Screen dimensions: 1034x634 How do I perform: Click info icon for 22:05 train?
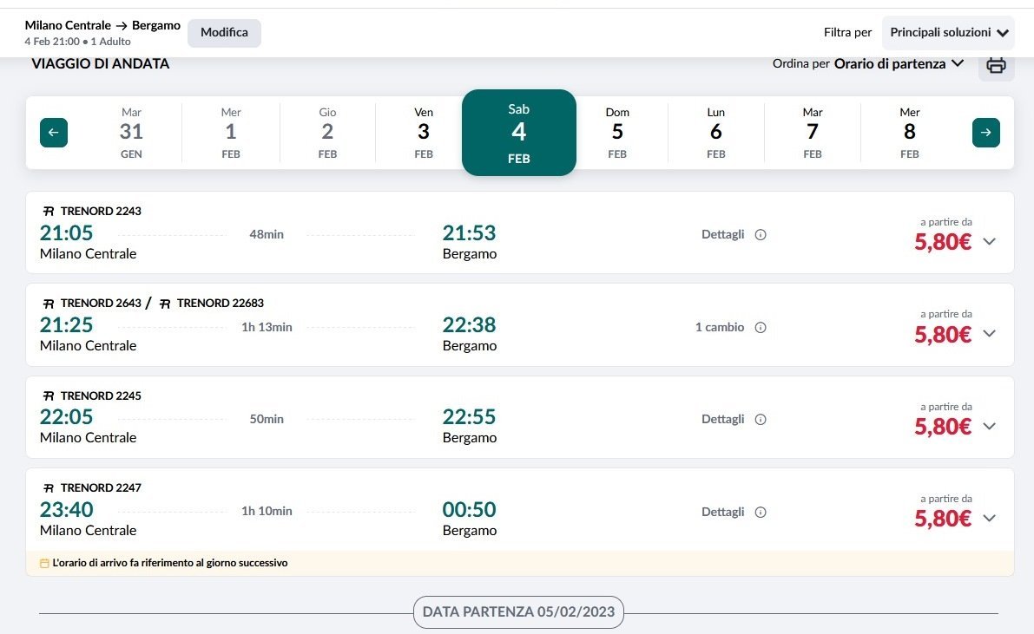(761, 420)
